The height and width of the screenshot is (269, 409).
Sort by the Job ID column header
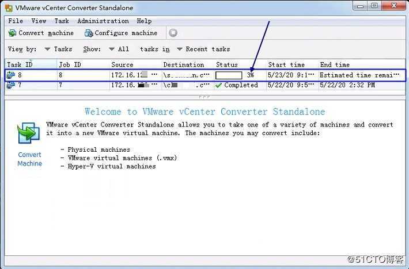pos(83,64)
